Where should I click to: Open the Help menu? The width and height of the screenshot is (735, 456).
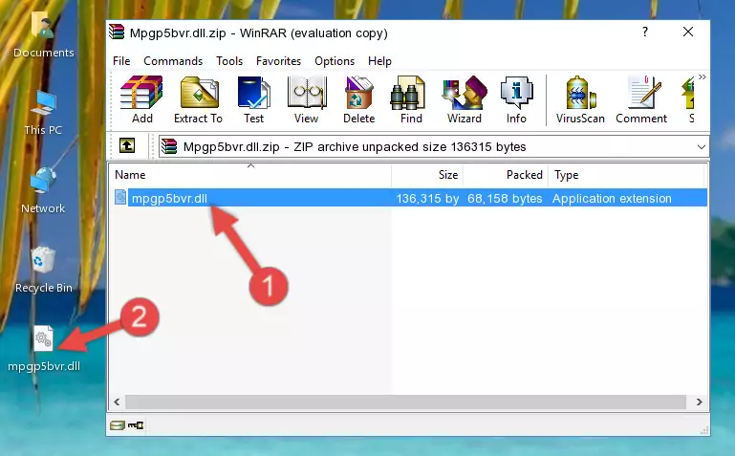click(379, 61)
